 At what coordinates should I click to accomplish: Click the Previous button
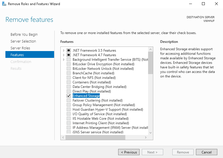pyautogui.click(x=129, y=152)
